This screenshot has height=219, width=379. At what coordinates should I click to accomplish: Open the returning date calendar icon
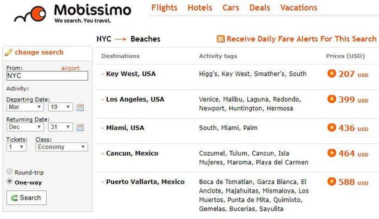point(80,127)
